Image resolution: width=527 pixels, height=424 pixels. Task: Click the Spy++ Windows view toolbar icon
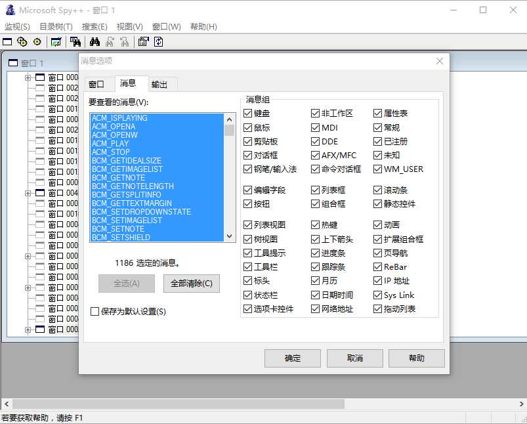pos(7,42)
